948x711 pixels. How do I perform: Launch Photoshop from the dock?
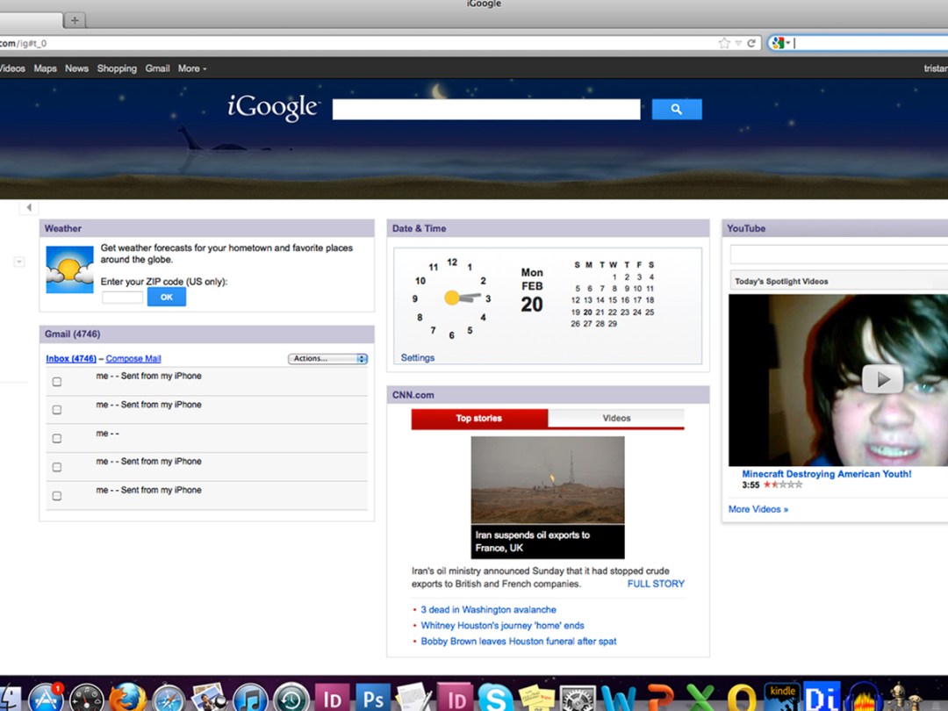[x=373, y=699]
